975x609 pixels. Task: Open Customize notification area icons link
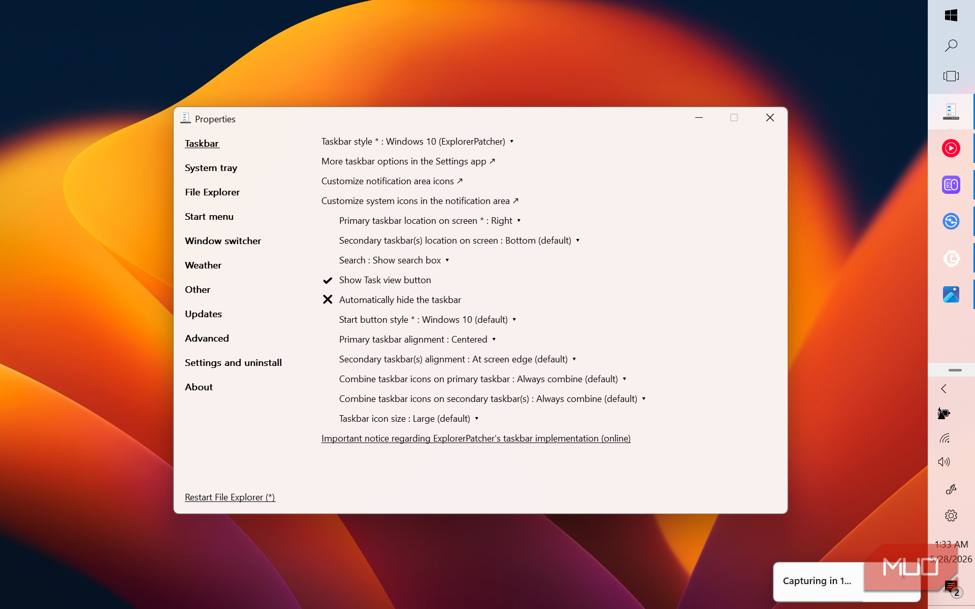392,181
